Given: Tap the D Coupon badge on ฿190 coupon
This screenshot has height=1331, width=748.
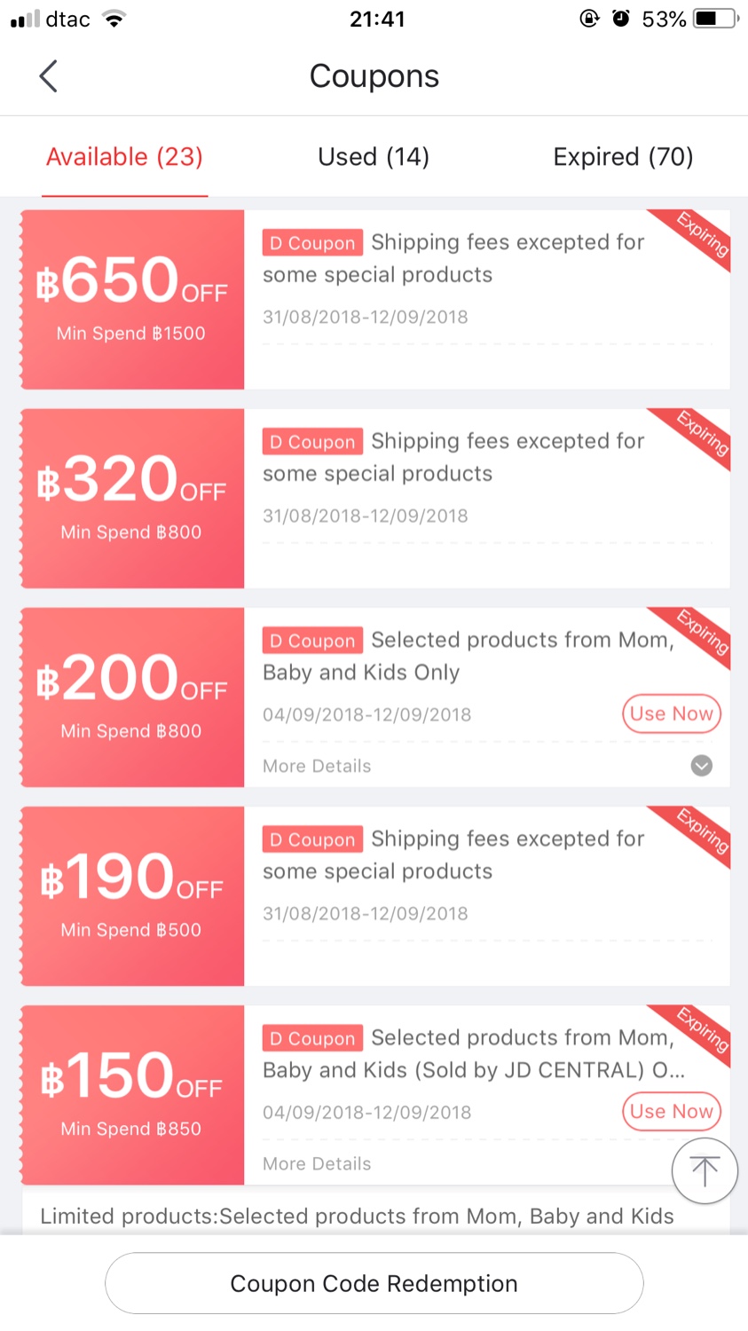Looking at the screenshot, I should click(312, 839).
